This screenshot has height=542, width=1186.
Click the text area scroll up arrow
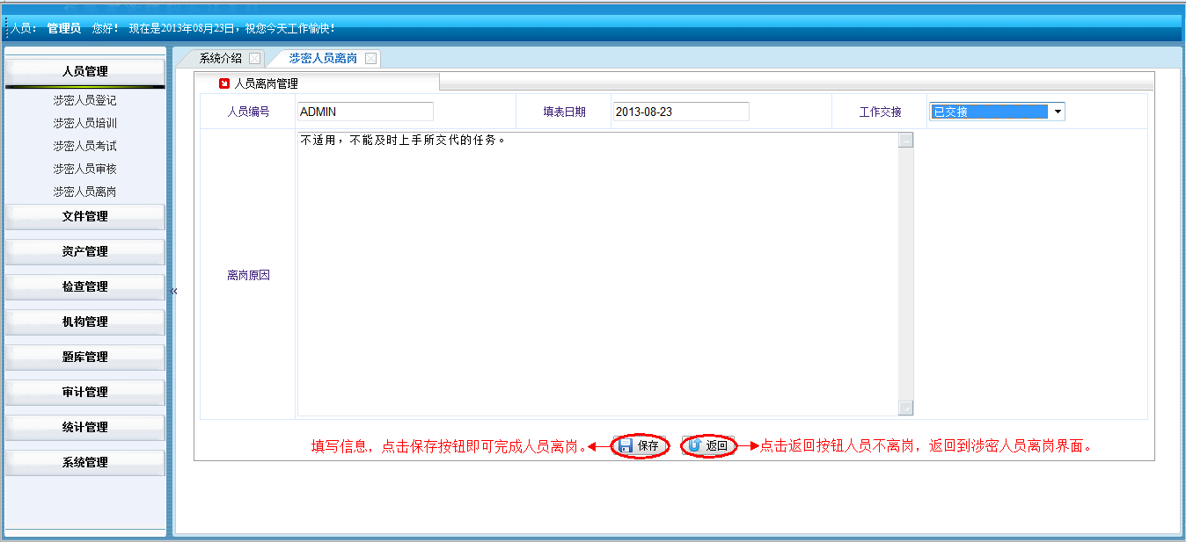coord(906,140)
